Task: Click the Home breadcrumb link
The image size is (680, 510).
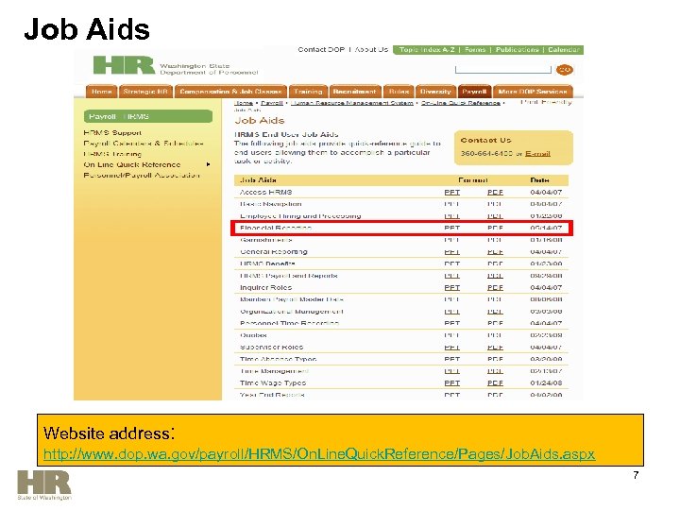Action: point(244,103)
